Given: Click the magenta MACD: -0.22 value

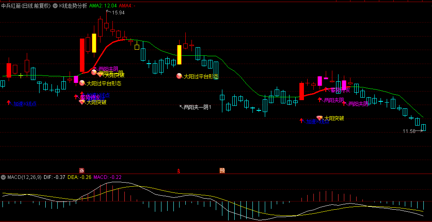Looking at the screenshot, I should click(x=107, y=177).
